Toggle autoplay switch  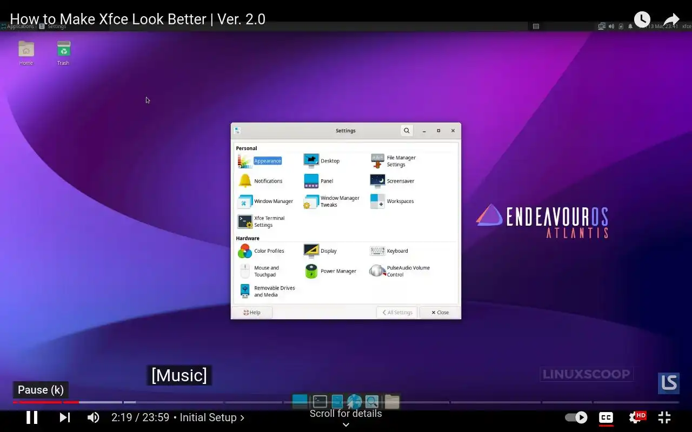click(576, 417)
